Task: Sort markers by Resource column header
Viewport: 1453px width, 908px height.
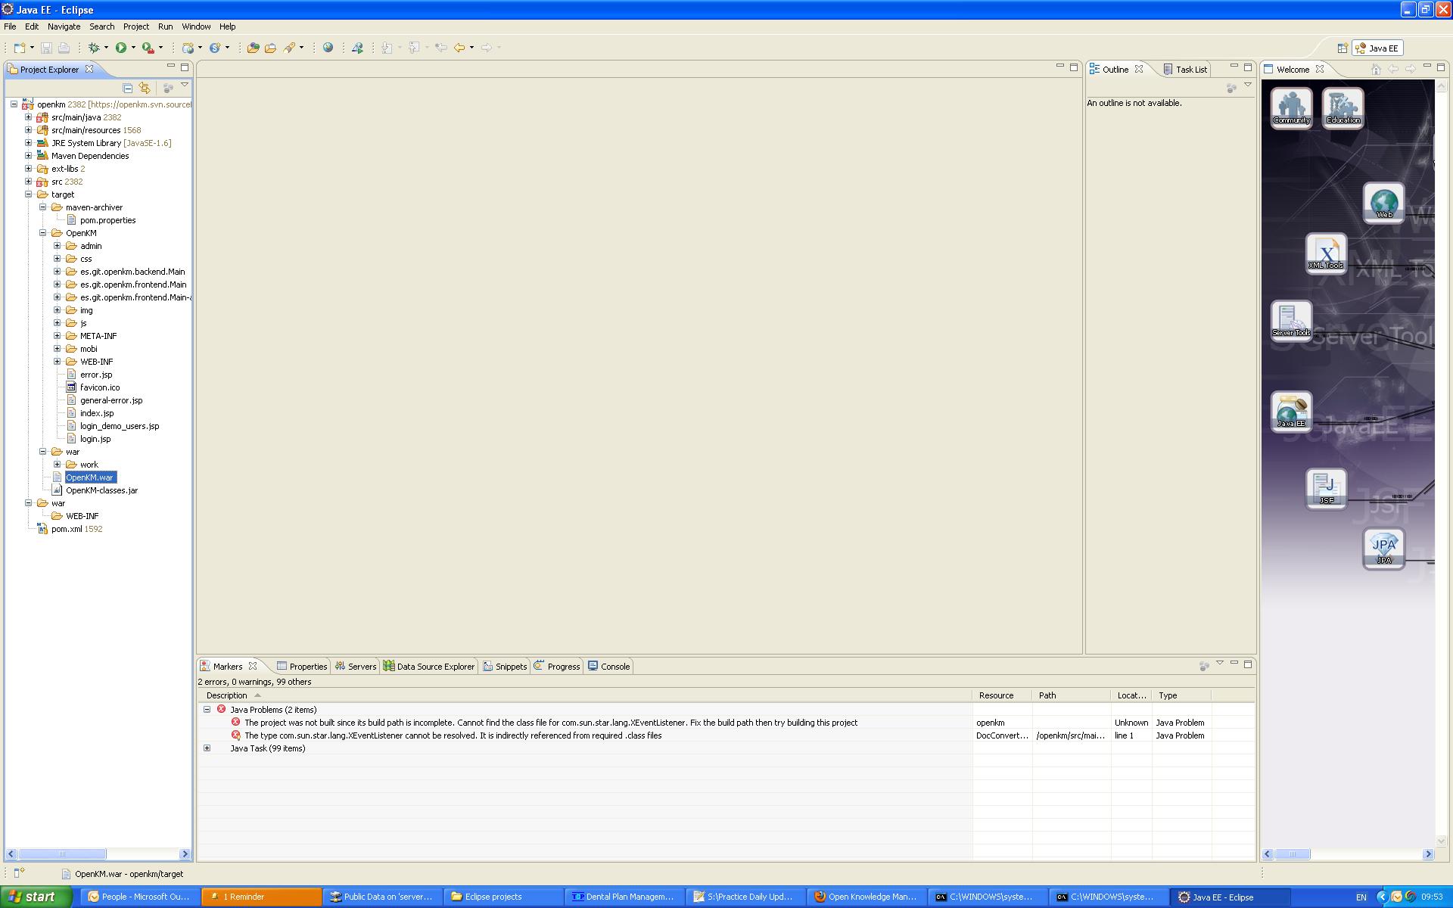Action: 1002,695
